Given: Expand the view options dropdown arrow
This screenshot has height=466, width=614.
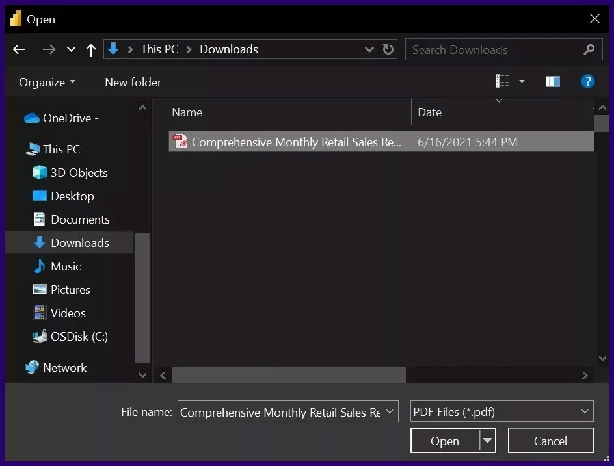Looking at the screenshot, I should pos(522,82).
